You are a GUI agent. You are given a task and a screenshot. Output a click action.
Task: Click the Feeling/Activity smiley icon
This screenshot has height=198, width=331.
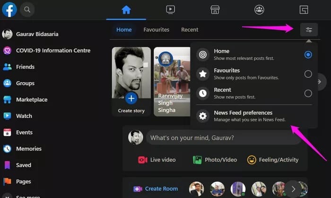click(x=252, y=160)
